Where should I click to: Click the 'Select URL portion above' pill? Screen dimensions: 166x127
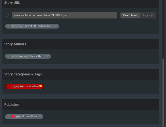tap(39, 26)
